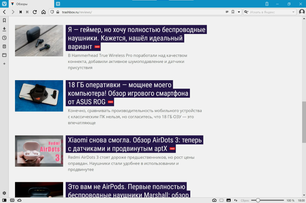This screenshot has width=306, height=203.
Task: Open the Marshall headphones review headline
Action: pos(128,190)
